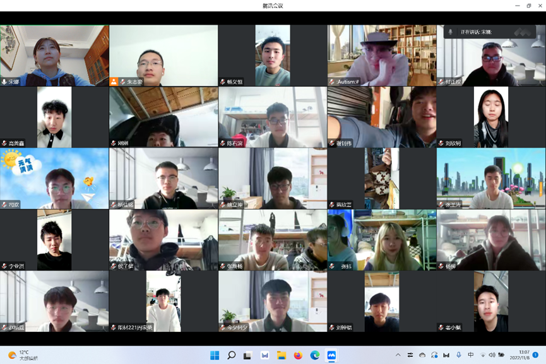The height and width of the screenshot is (364, 546).
Task: Click the Tencent Meeting taskbar icon
Action: (x=331, y=355)
